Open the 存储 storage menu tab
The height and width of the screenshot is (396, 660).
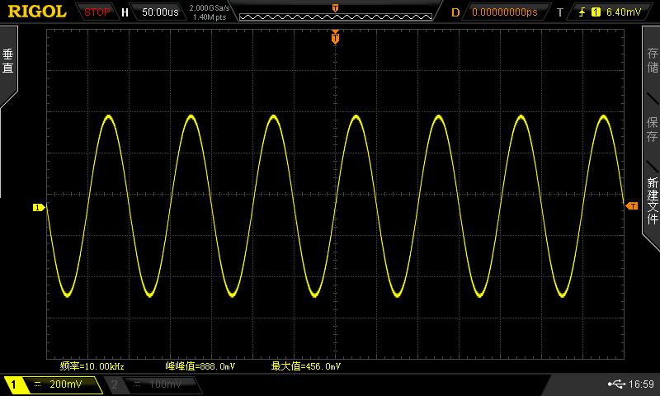pos(653,60)
